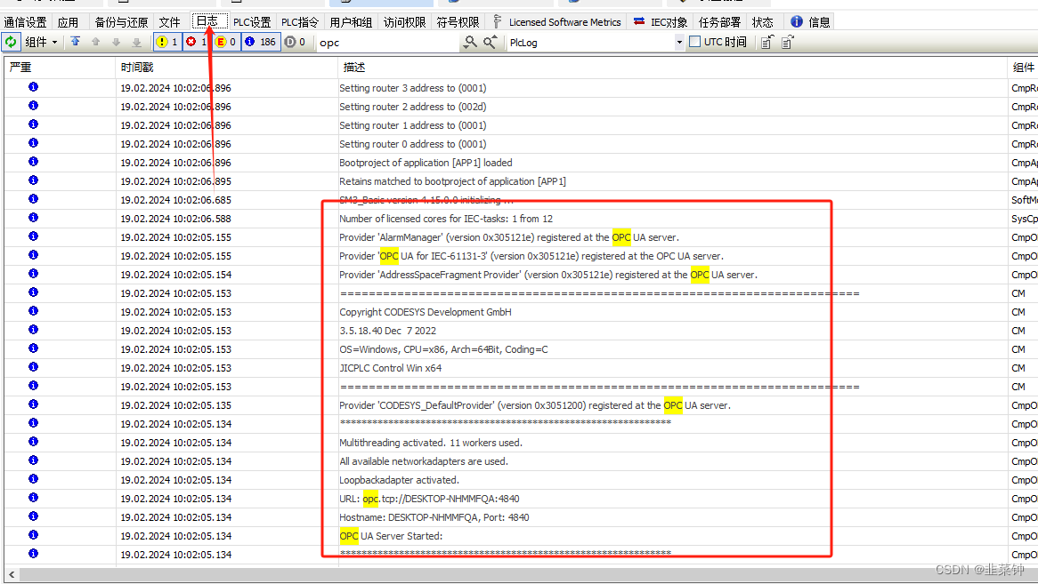Click the jump-to-last-entry arrow icon
Viewport: 1038px width, 584px height.
tap(135, 42)
